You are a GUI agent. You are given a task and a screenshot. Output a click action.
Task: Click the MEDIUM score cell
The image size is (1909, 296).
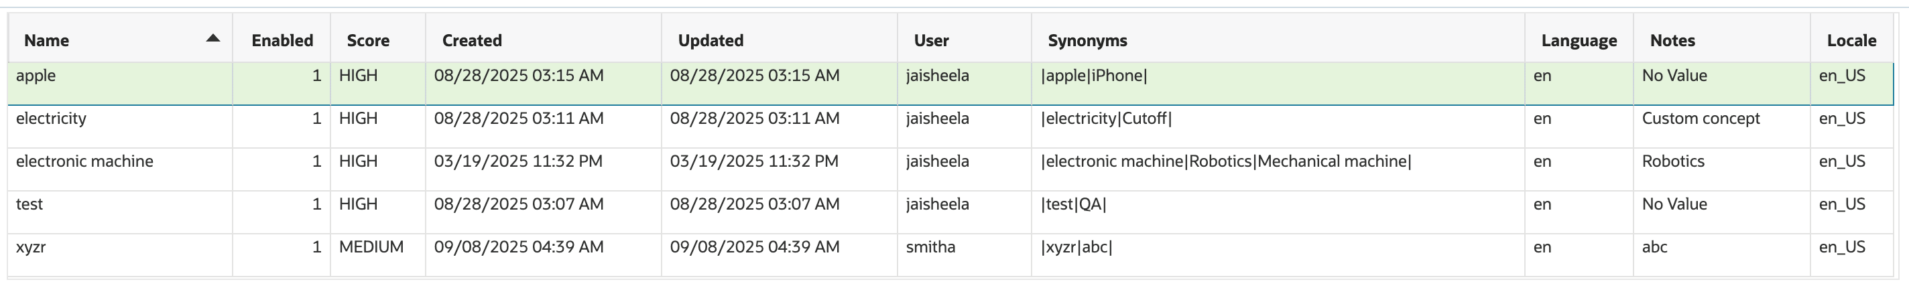(378, 255)
